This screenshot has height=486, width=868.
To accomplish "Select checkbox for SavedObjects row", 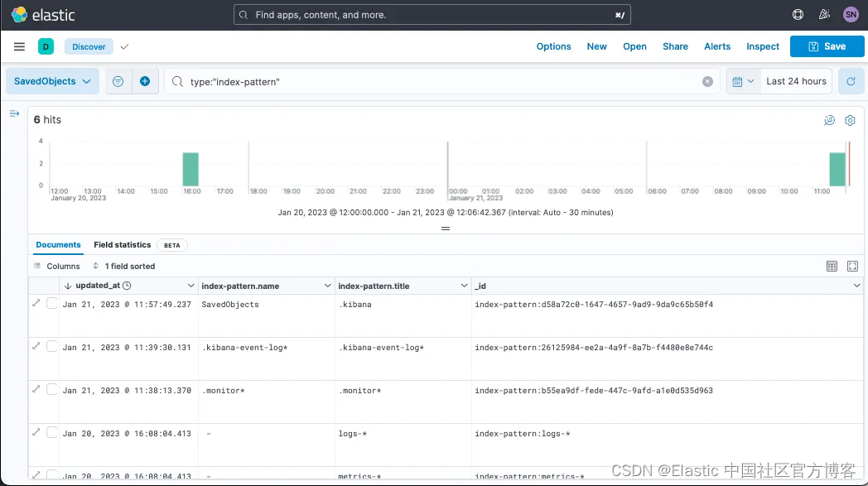I will (x=51, y=303).
